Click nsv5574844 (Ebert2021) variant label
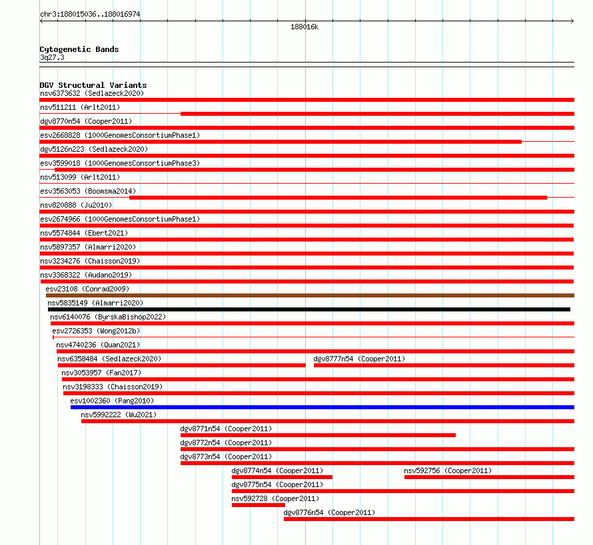The image size is (593, 545). click(x=84, y=233)
